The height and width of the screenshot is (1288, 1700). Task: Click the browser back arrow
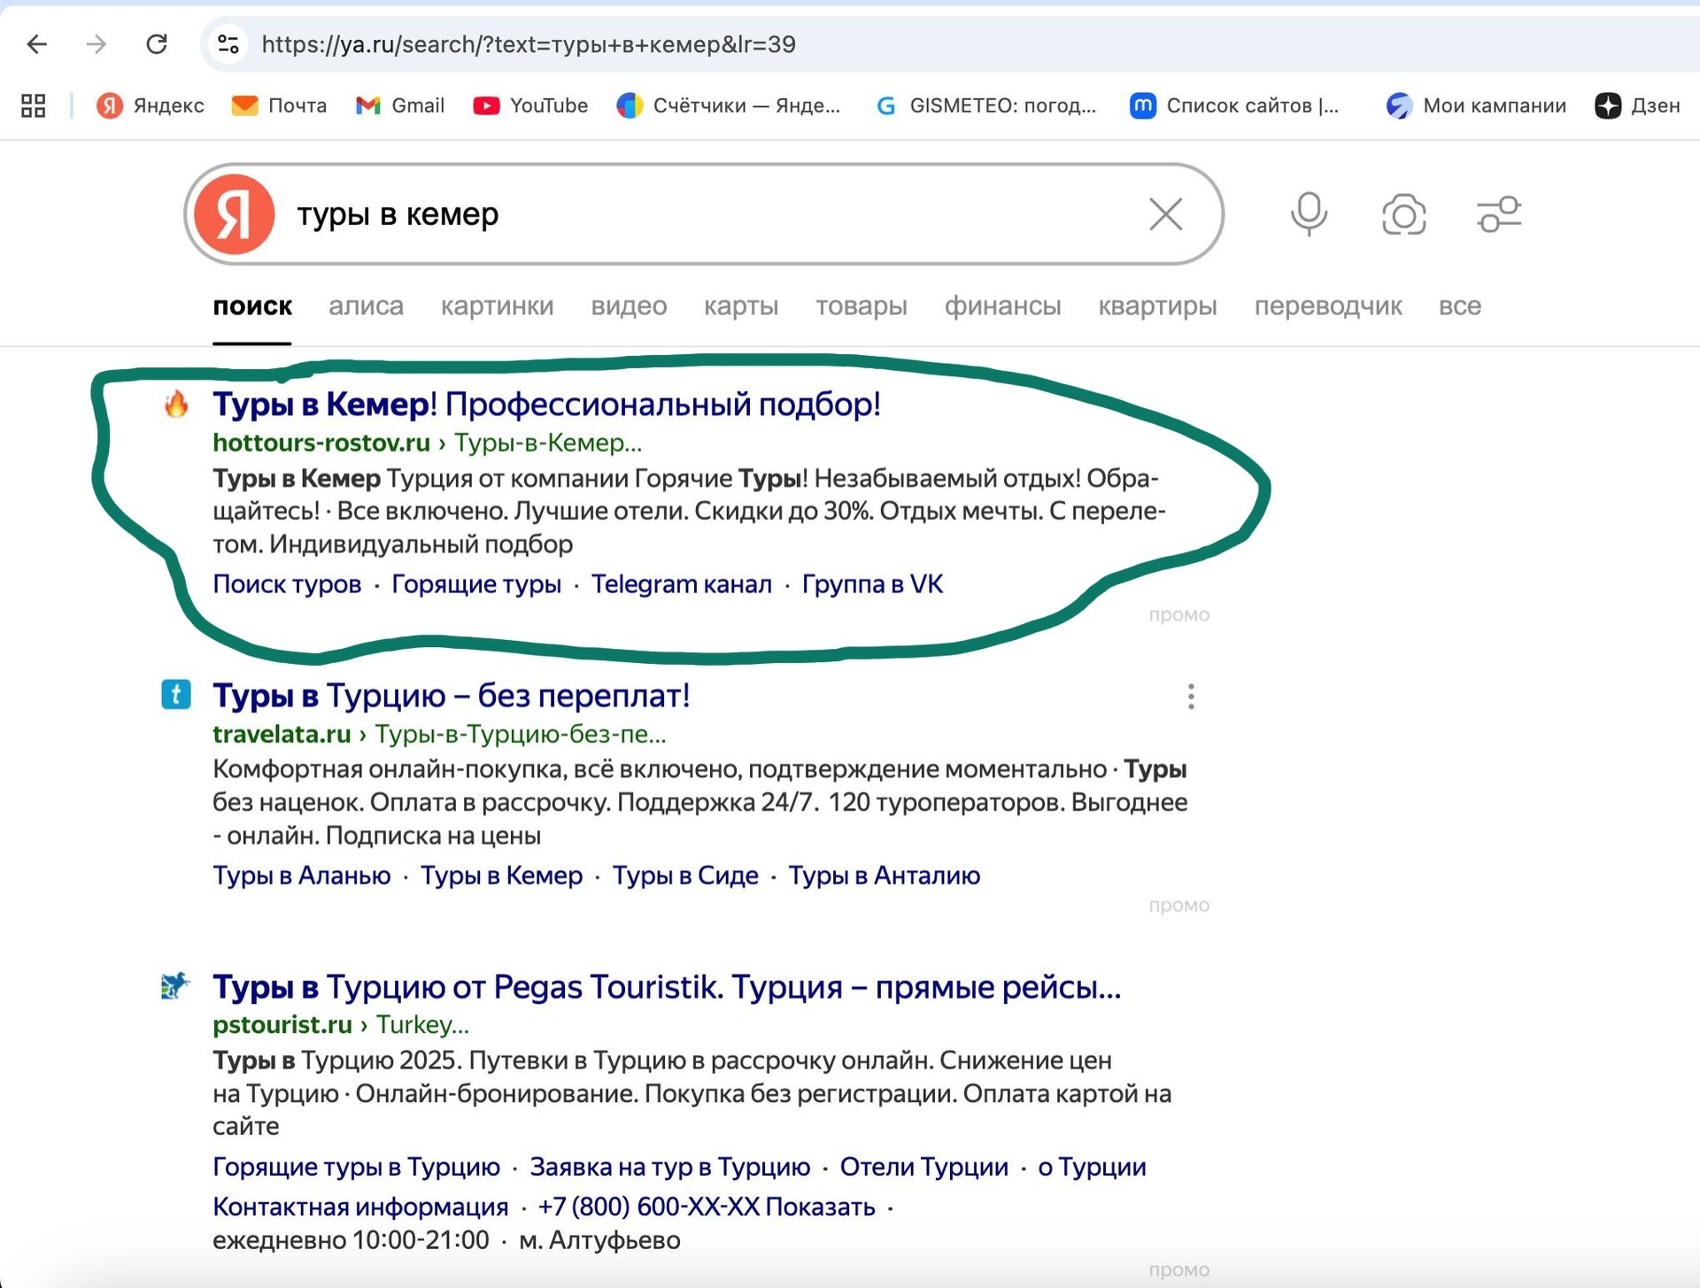point(37,44)
